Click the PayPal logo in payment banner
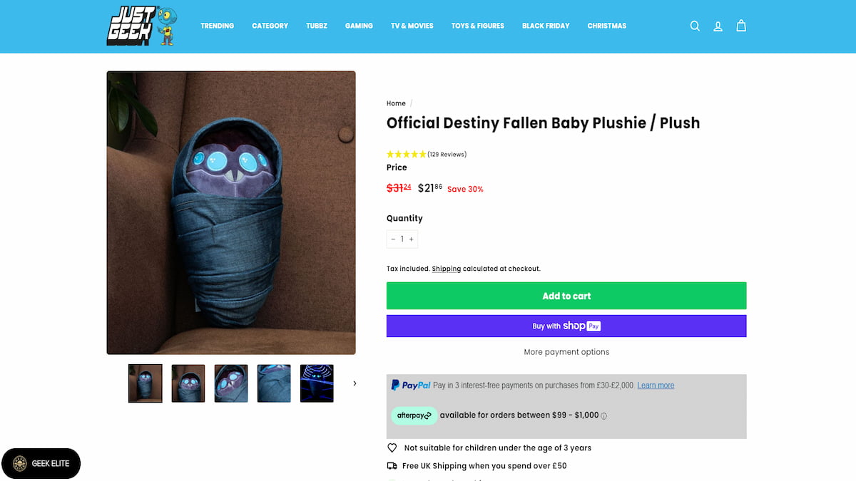The image size is (856, 481). 412,385
